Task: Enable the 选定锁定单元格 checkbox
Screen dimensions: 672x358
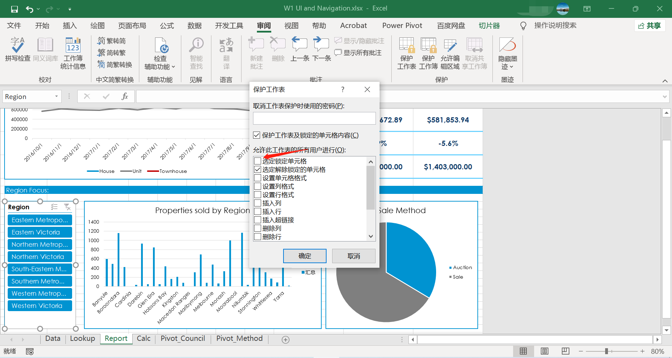Action: pyautogui.click(x=258, y=161)
